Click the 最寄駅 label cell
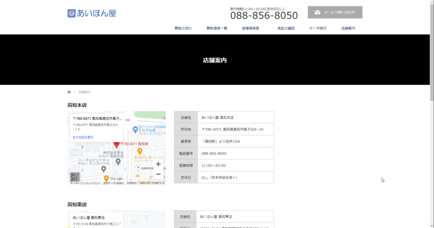The height and width of the screenshot is (228, 434). [186, 142]
